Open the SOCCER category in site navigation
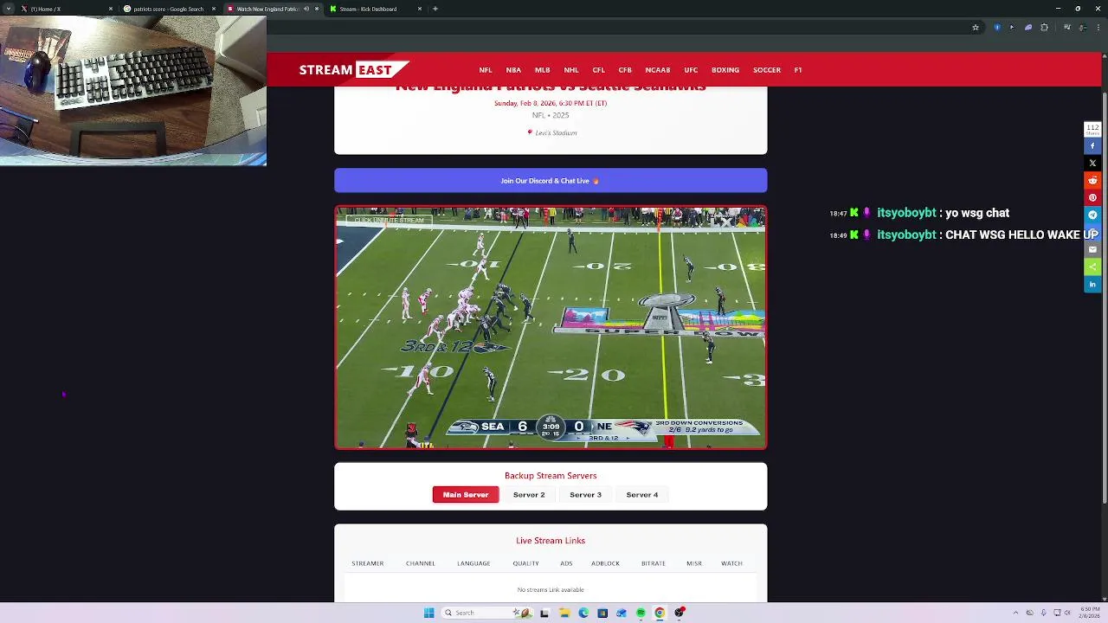The width and height of the screenshot is (1108, 623). click(767, 70)
